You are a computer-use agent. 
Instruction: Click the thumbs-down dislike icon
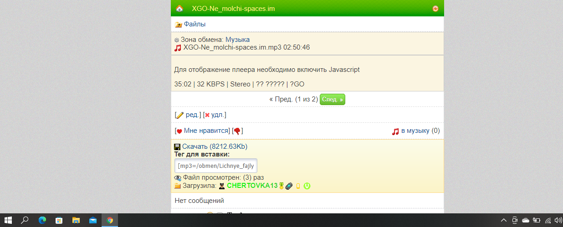[x=237, y=131]
